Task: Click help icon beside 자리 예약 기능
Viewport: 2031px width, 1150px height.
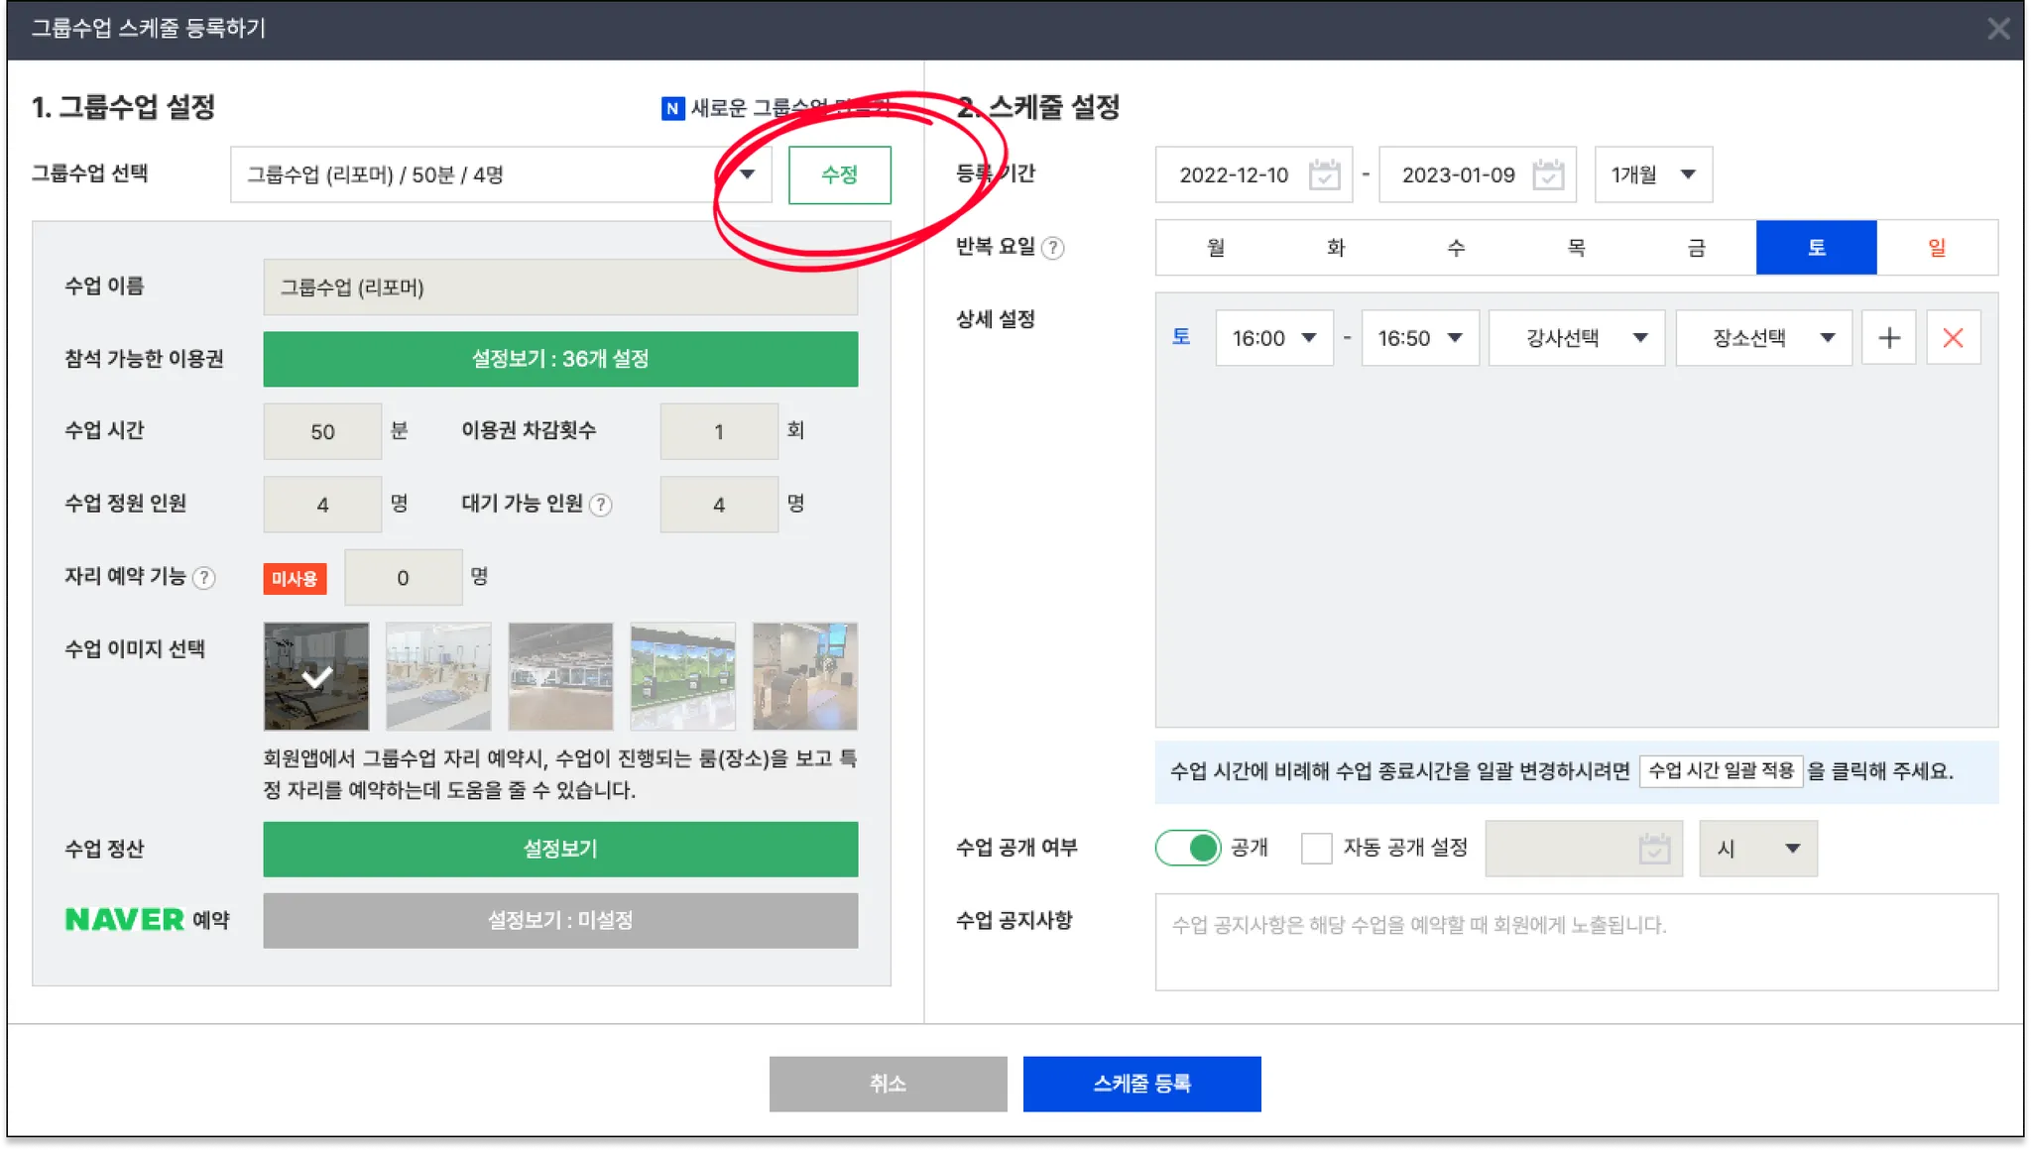Action: click(203, 578)
